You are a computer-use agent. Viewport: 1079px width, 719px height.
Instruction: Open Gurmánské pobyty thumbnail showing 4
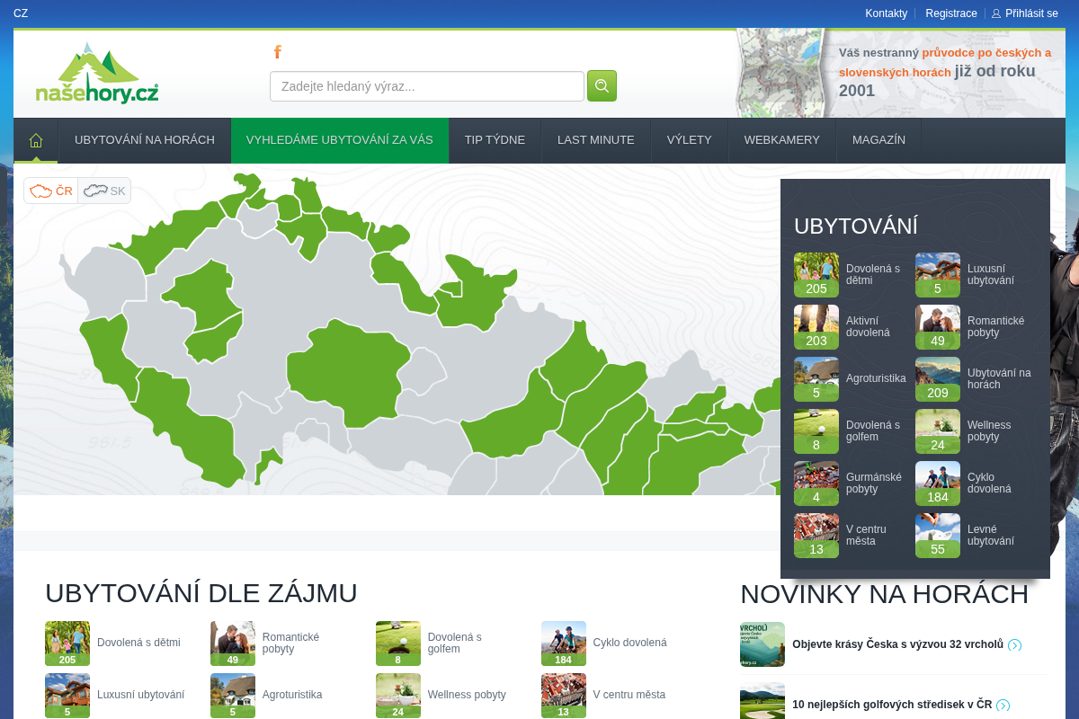(x=816, y=484)
